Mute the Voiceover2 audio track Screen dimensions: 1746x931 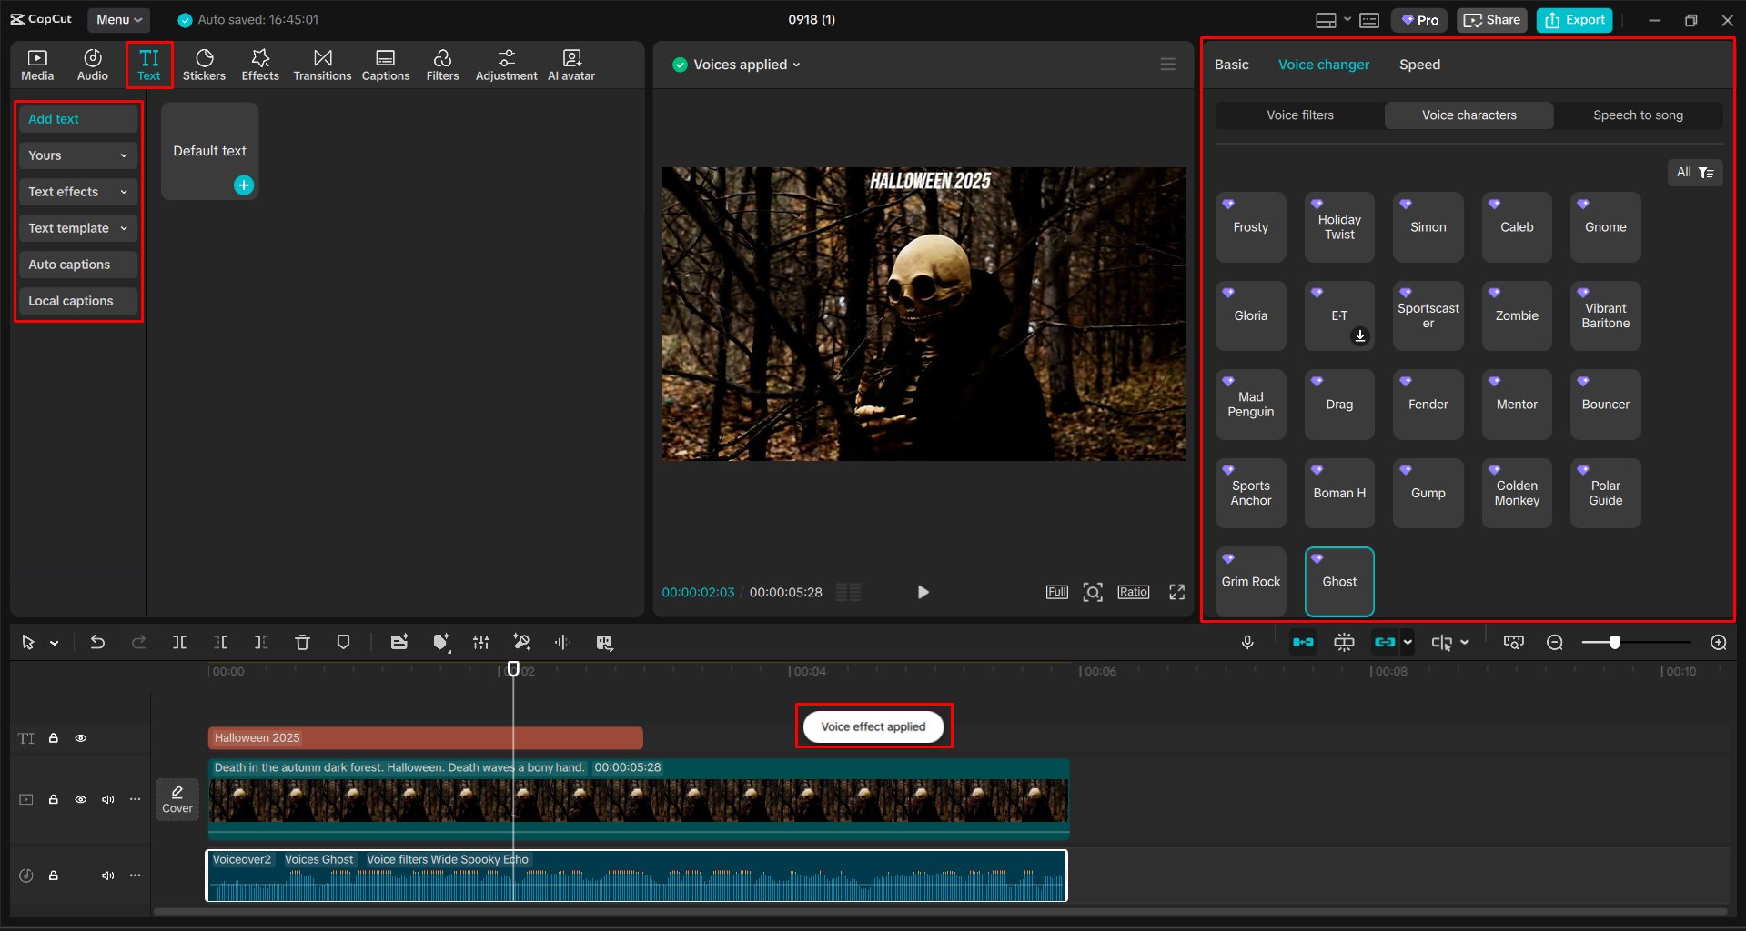pyautogui.click(x=107, y=875)
